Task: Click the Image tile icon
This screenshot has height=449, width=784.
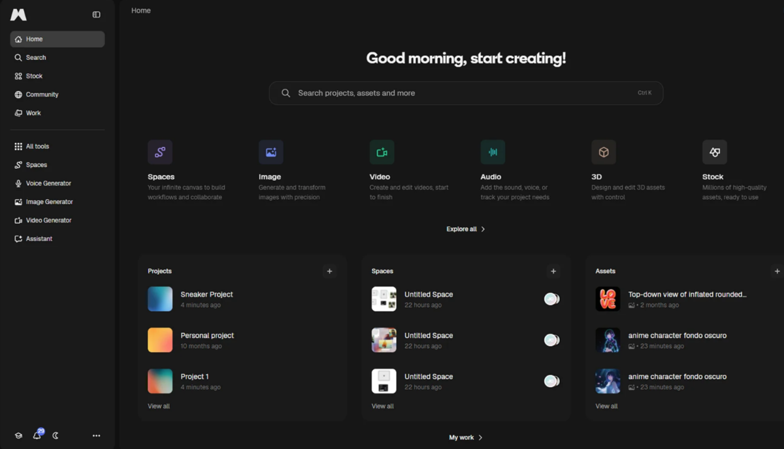Action: coord(271,152)
